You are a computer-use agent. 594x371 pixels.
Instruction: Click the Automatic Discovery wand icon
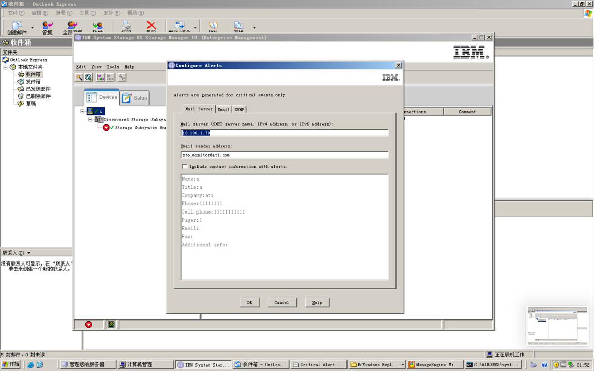click(79, 77)
